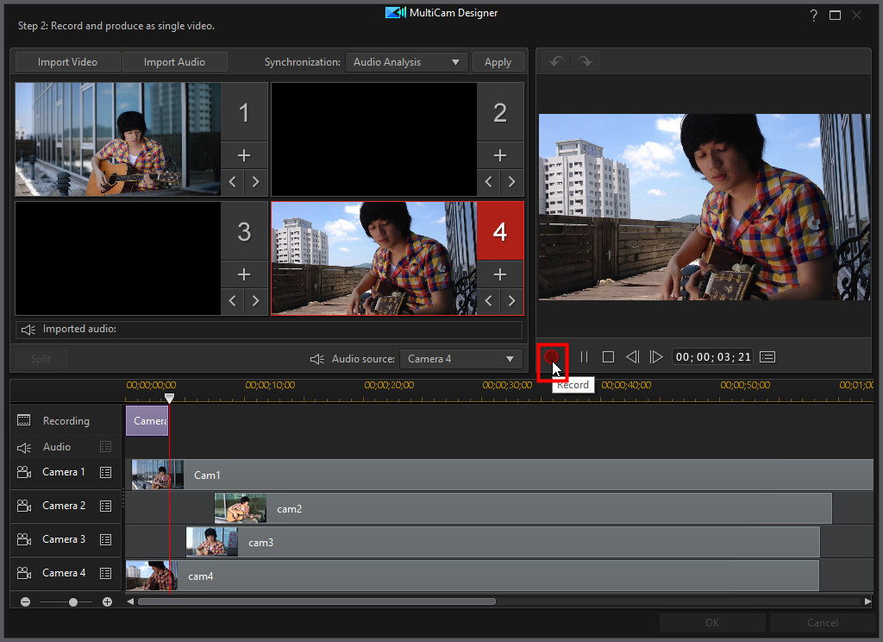Open the Audio track list icon
Image resolution: width=883 pixels, height=642 pixels.
(x=105, y=447)
